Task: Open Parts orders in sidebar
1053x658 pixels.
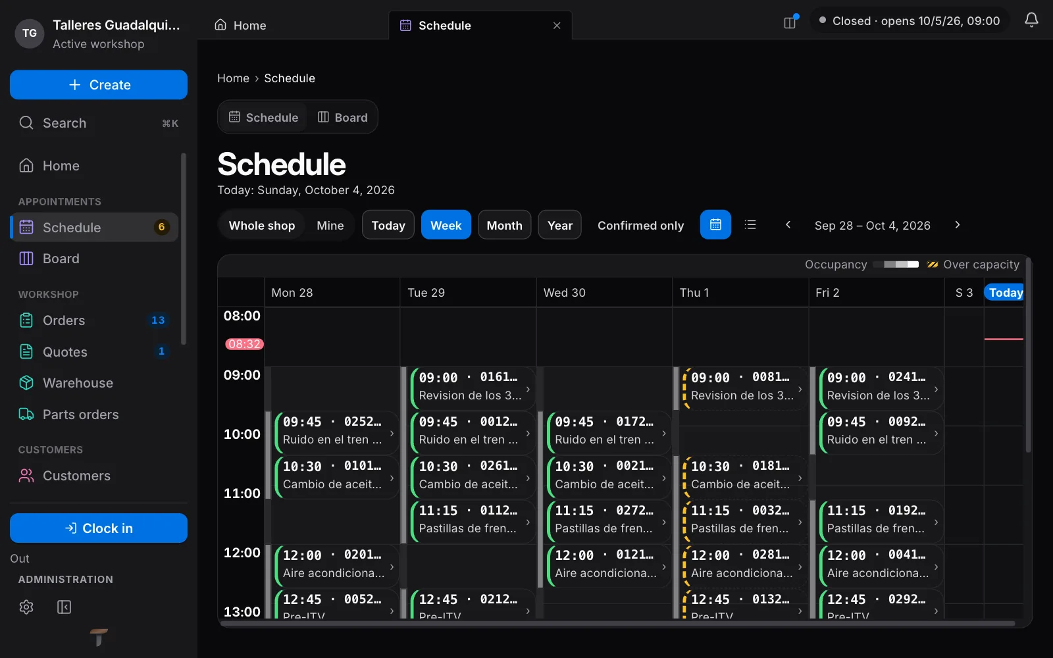Action: click(x=93, y=415)
